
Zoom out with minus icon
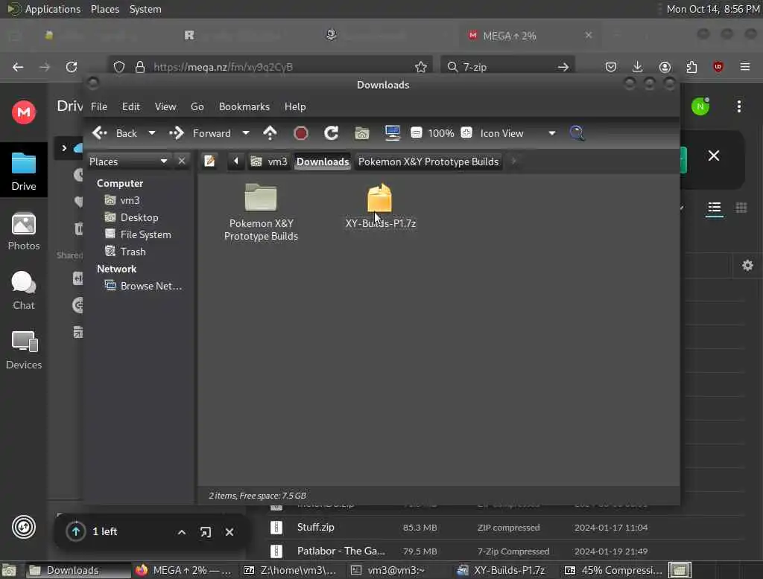click(416, 132)
